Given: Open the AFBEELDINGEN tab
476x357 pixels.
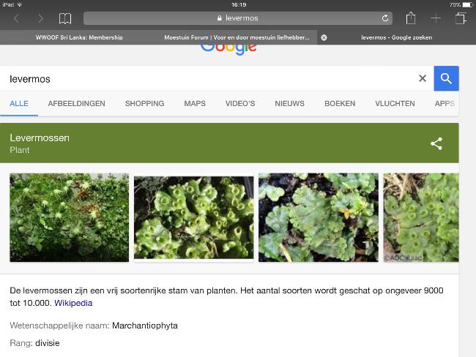Looking at the screenshot, I should click(76, 103).
